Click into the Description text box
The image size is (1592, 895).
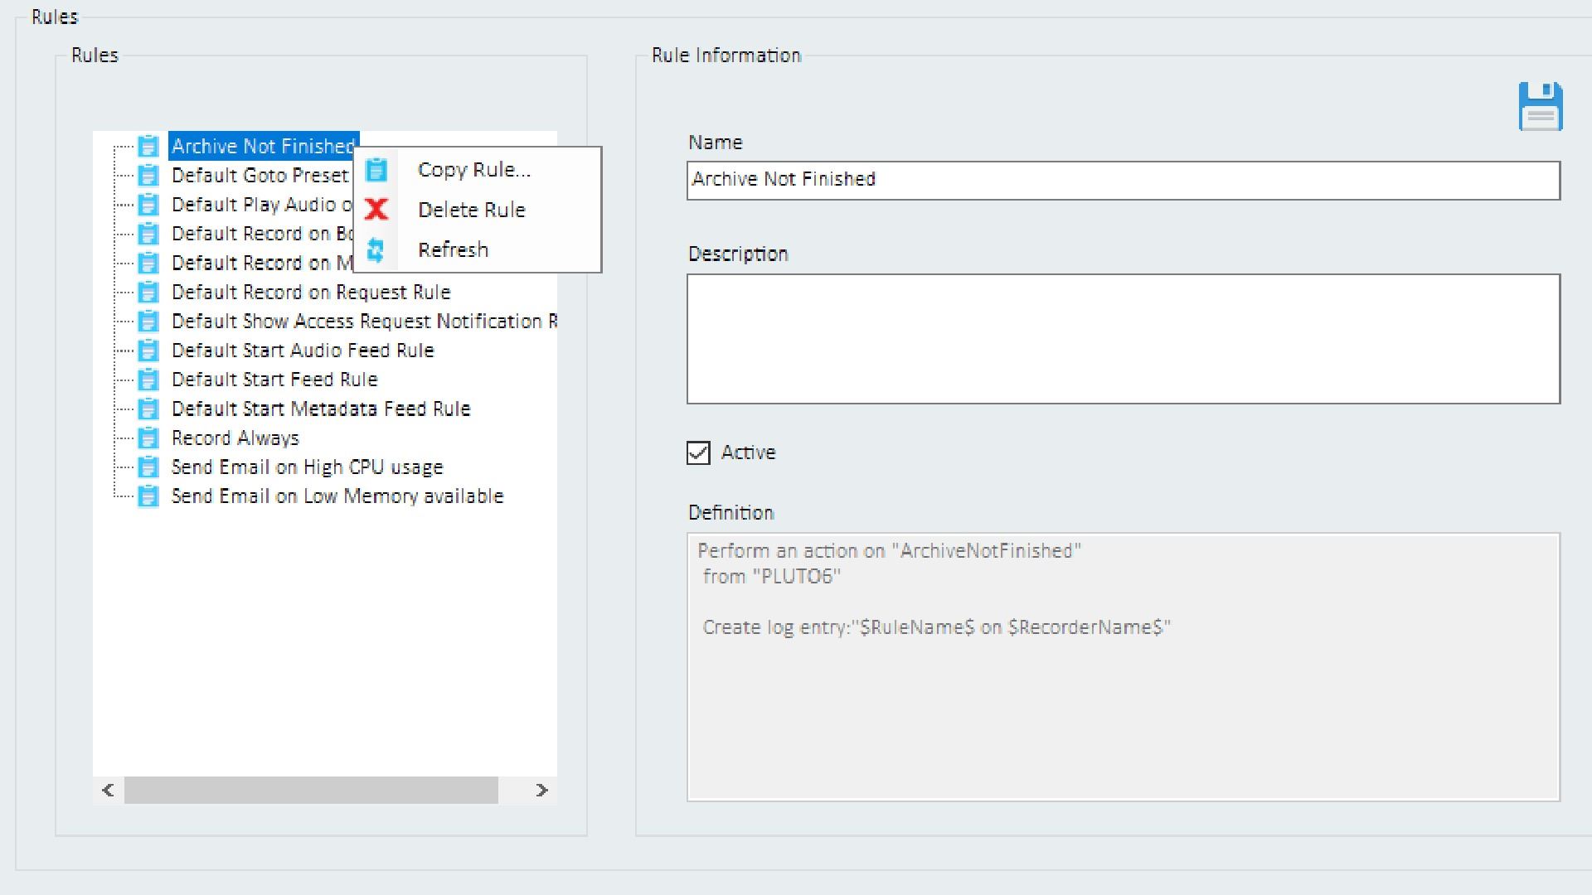pos(1124,339)
